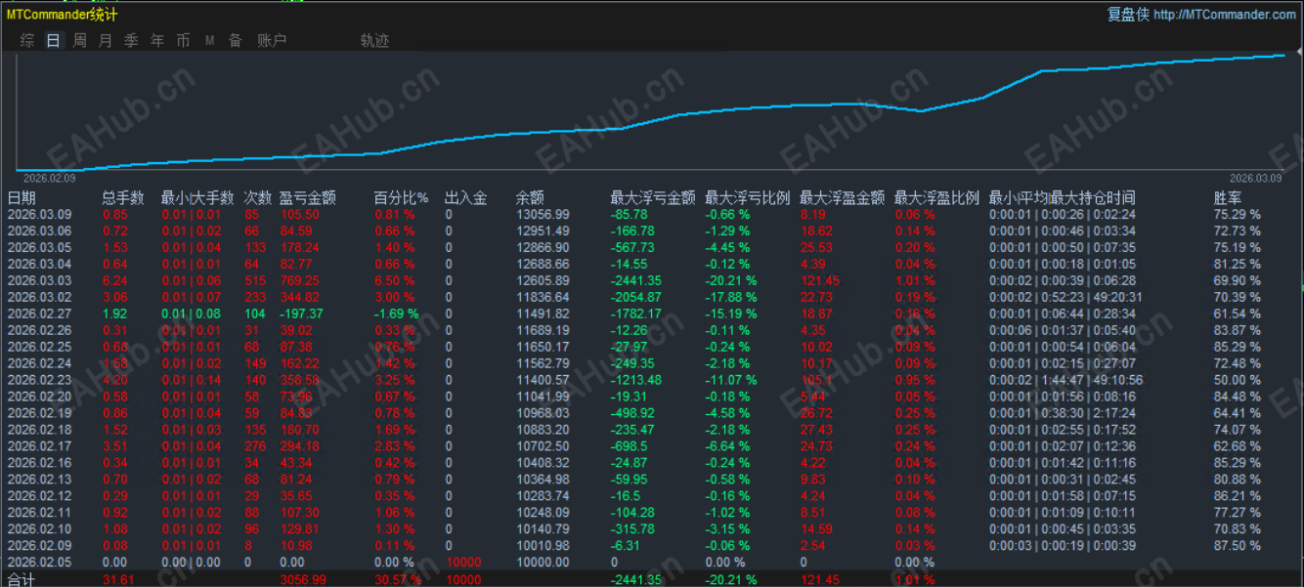Switch to the 月 monthly tab

pos(106,40)
